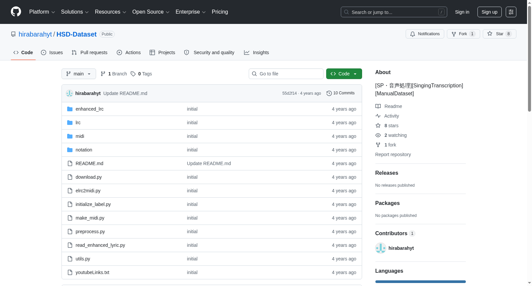Click the Contributors heading
The height and width of the screenshot is (286, 532).
pyautogui.click(x=391, y=233)
